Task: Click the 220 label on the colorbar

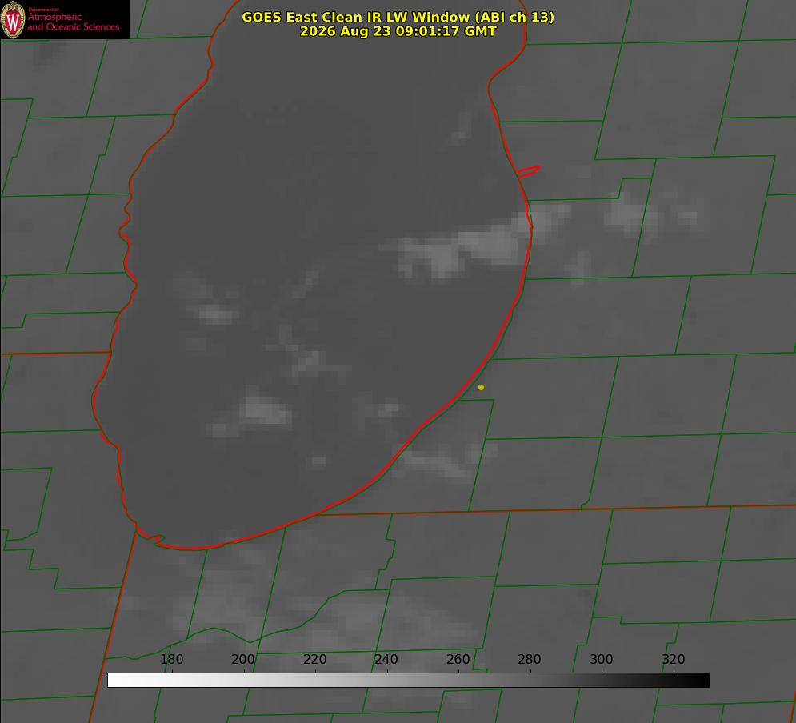Action: pyautogui.click(x=314, y=659)
